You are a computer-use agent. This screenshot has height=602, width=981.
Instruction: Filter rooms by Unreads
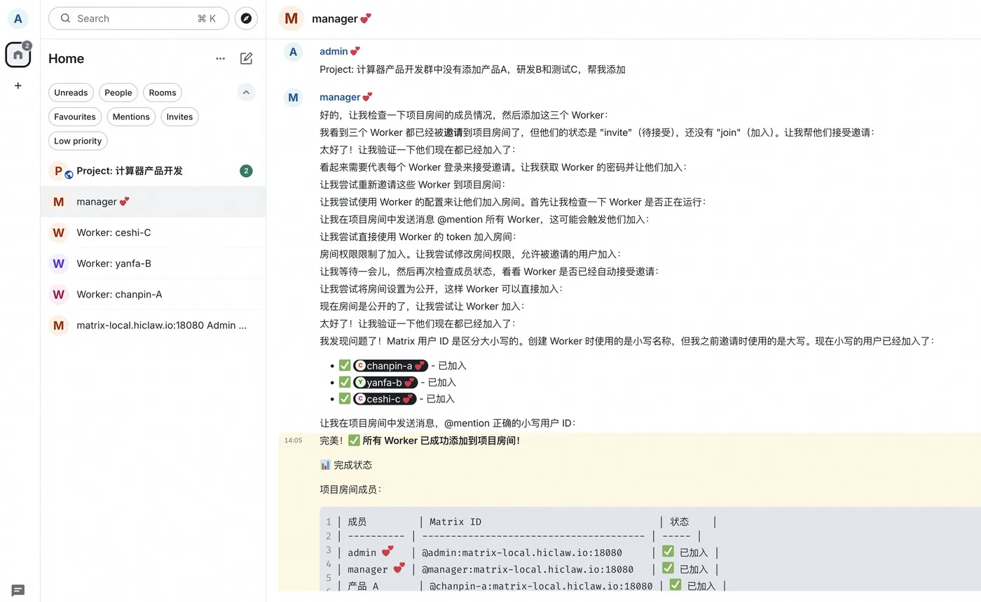(x=71, y=92)
